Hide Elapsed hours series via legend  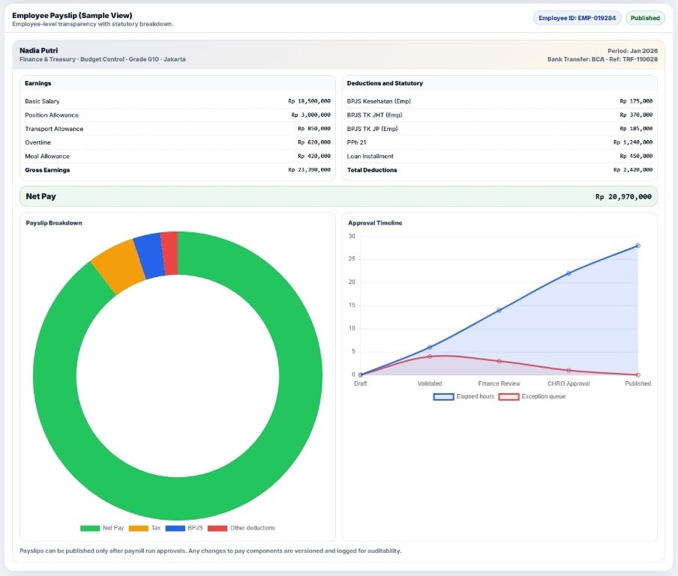pyautogui.click(x=463, y=396)
